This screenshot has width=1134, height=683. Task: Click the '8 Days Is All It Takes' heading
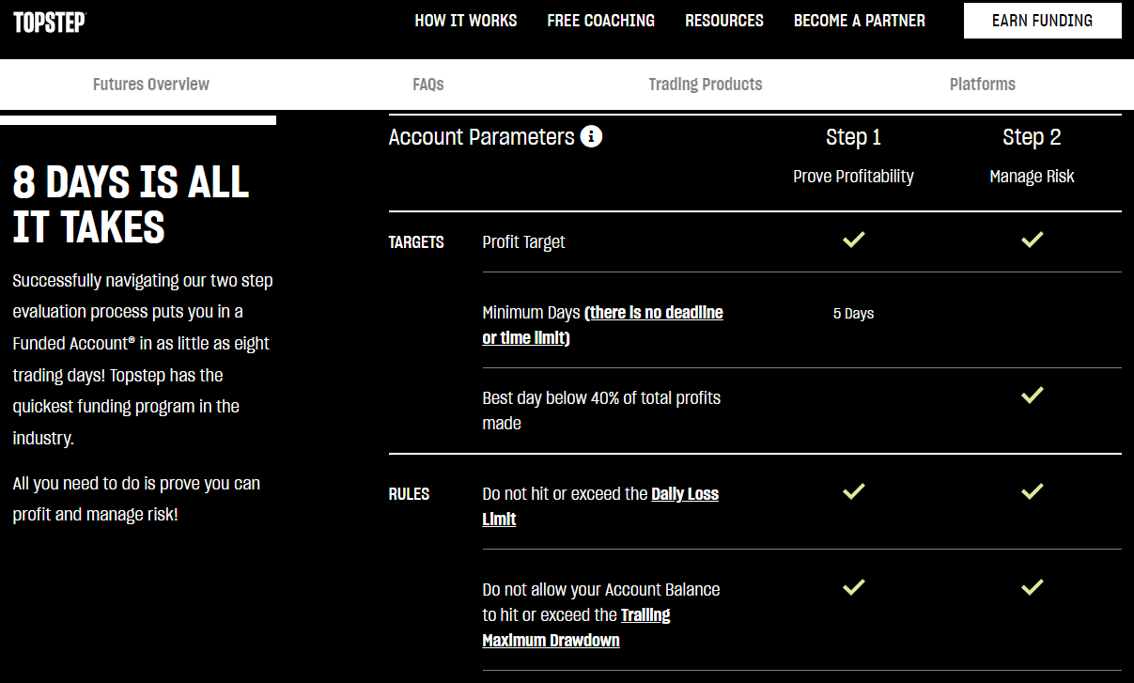[131, 205]
